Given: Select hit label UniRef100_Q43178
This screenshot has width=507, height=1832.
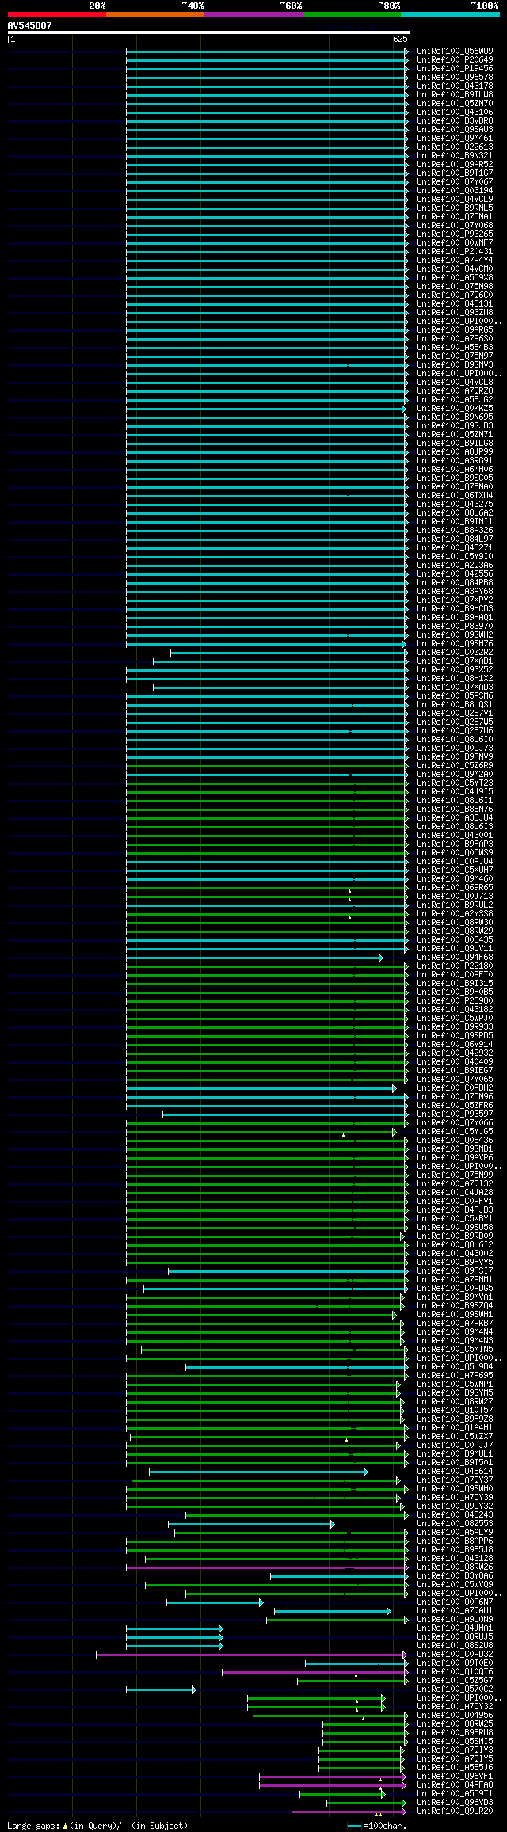Looking at the screenshot, I should [455, 86].
